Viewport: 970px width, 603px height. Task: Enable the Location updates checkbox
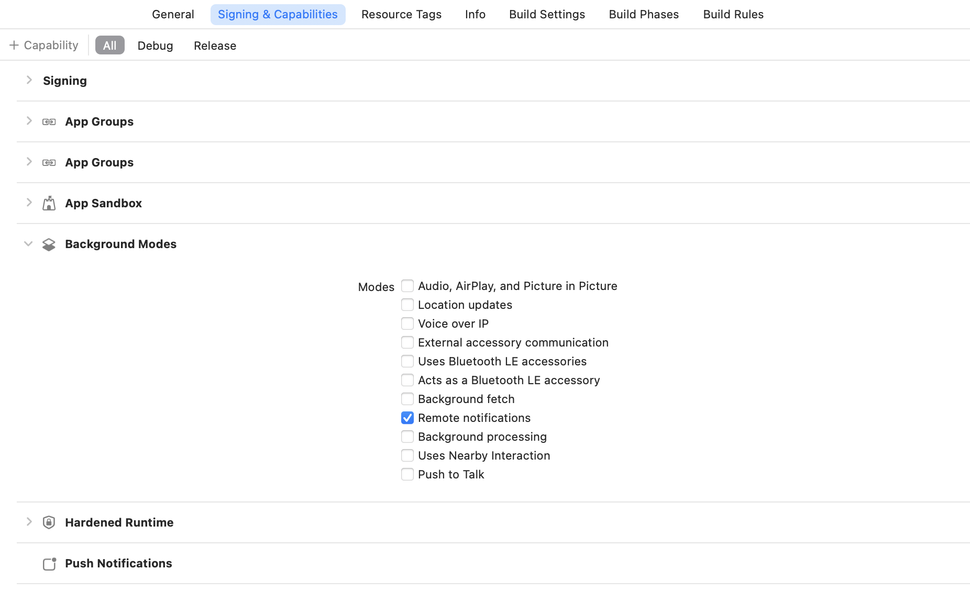pos(407,305)
